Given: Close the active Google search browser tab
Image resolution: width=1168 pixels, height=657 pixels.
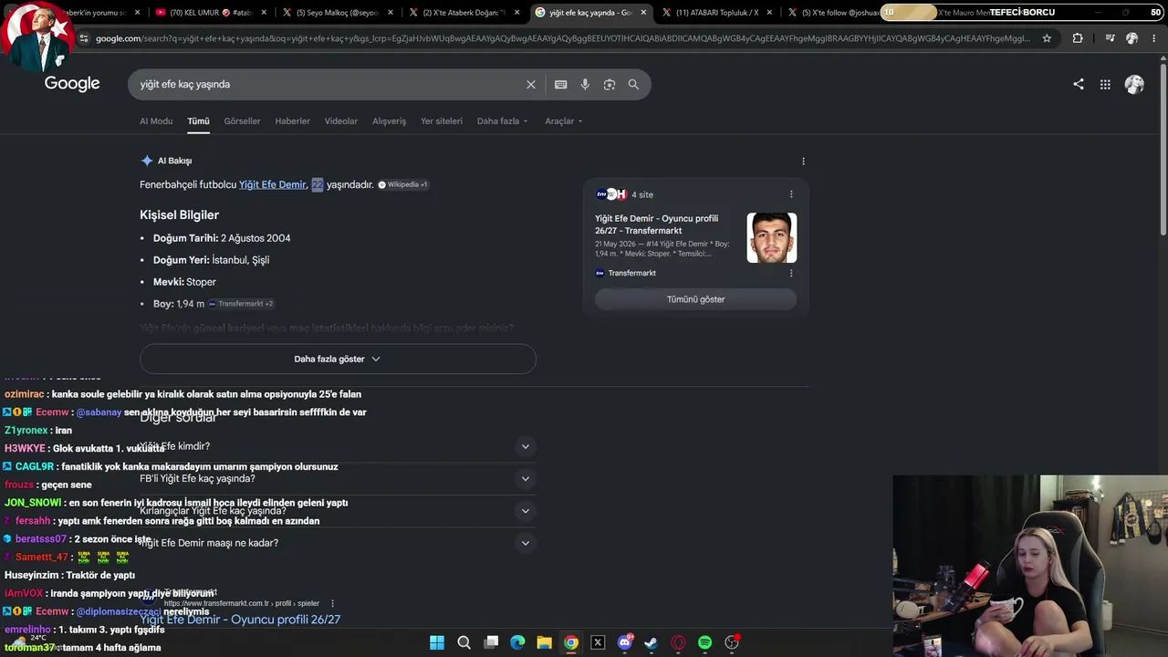Looking at the screenshot, I should [x=643, y=13].
